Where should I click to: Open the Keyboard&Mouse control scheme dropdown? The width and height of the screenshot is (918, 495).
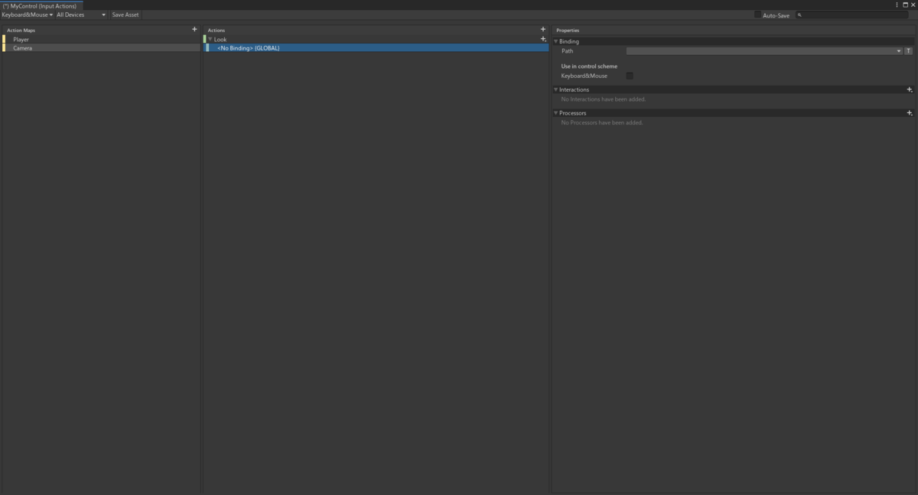(27, 15)
